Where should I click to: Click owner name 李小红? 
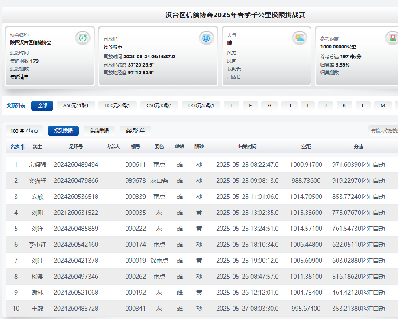pos(37,245)
